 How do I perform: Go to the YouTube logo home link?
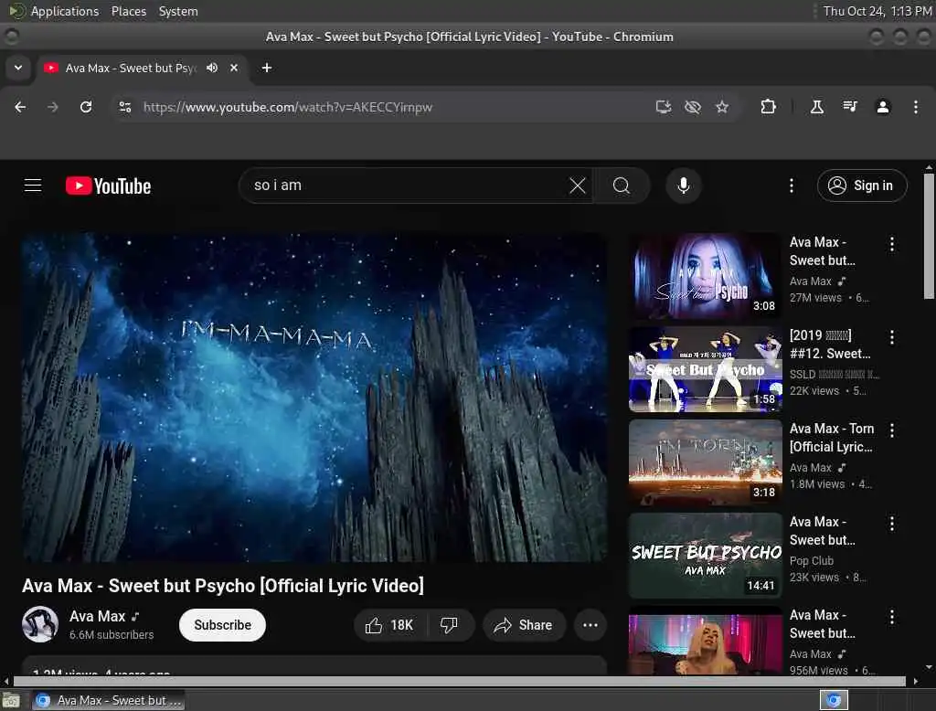pos(108,186)
